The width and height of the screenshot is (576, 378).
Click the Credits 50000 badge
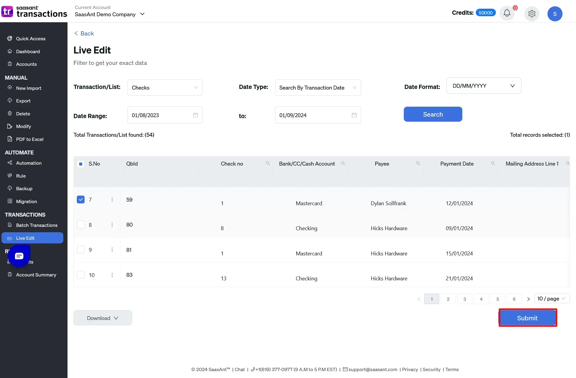click(486, 13)
